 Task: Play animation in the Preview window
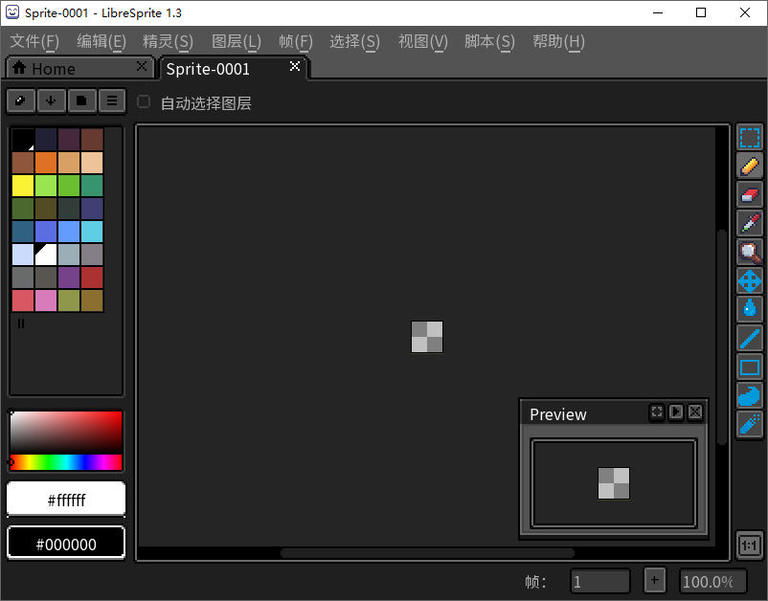pos(676,412)
